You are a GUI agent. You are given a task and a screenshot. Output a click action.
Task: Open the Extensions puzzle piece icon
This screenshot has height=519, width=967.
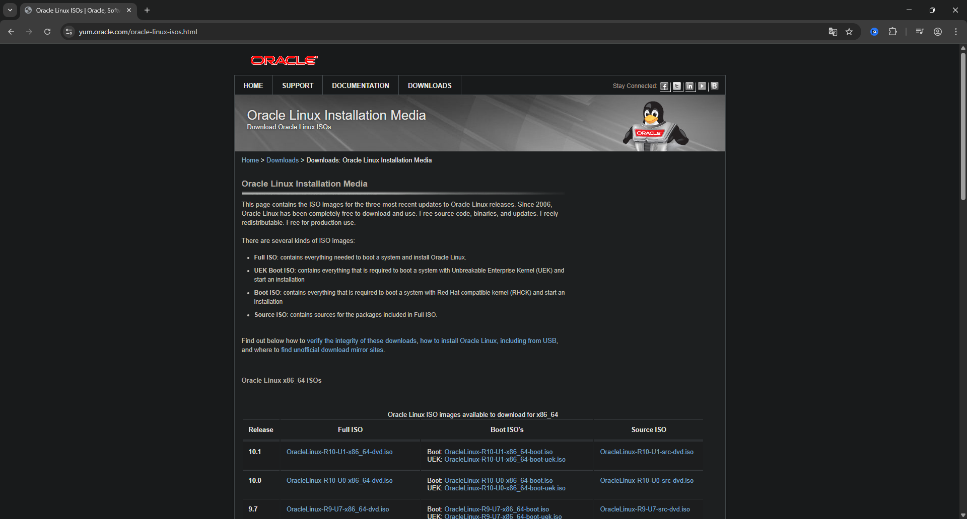tap(892, 32)
